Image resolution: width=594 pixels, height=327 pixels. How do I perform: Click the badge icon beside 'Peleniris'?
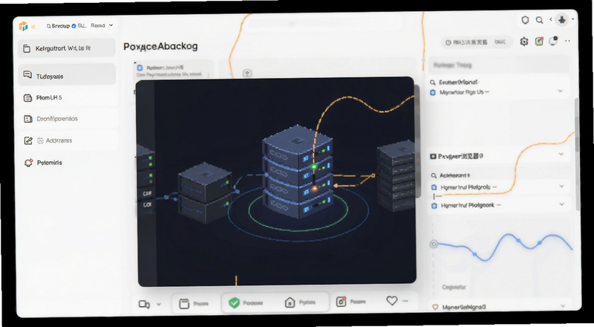pyautogui.click(x=28, y=163)
